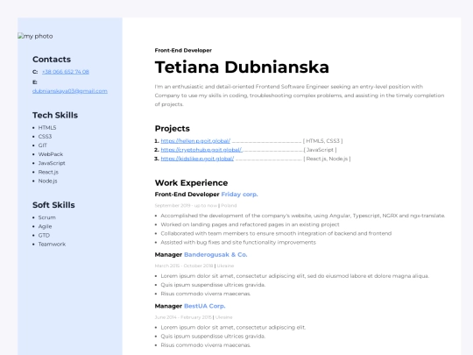Click the React.js skill list item
Viewport: 473px width, 355px height.
48,172
